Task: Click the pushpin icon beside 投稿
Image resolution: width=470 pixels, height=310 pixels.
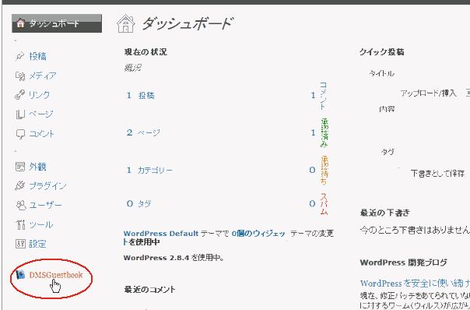Action: tap(19, 56)
